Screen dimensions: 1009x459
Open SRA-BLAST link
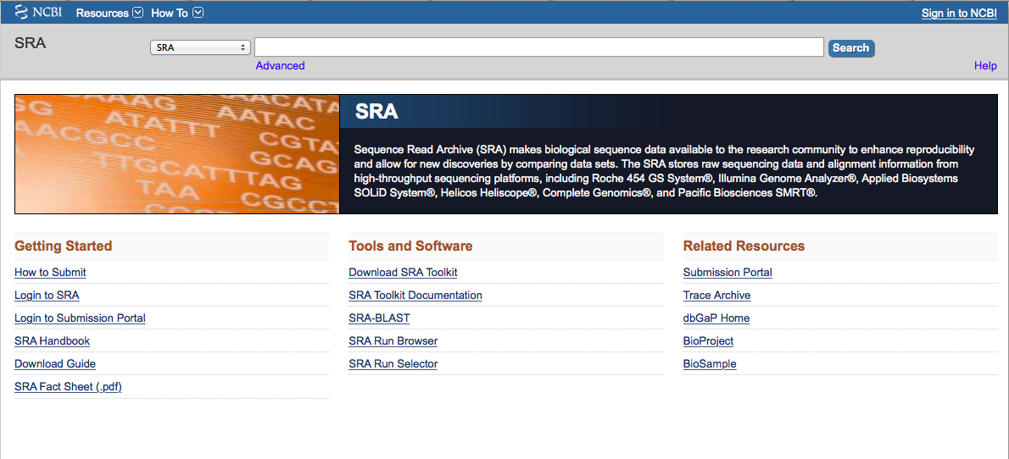coord(379,318)
